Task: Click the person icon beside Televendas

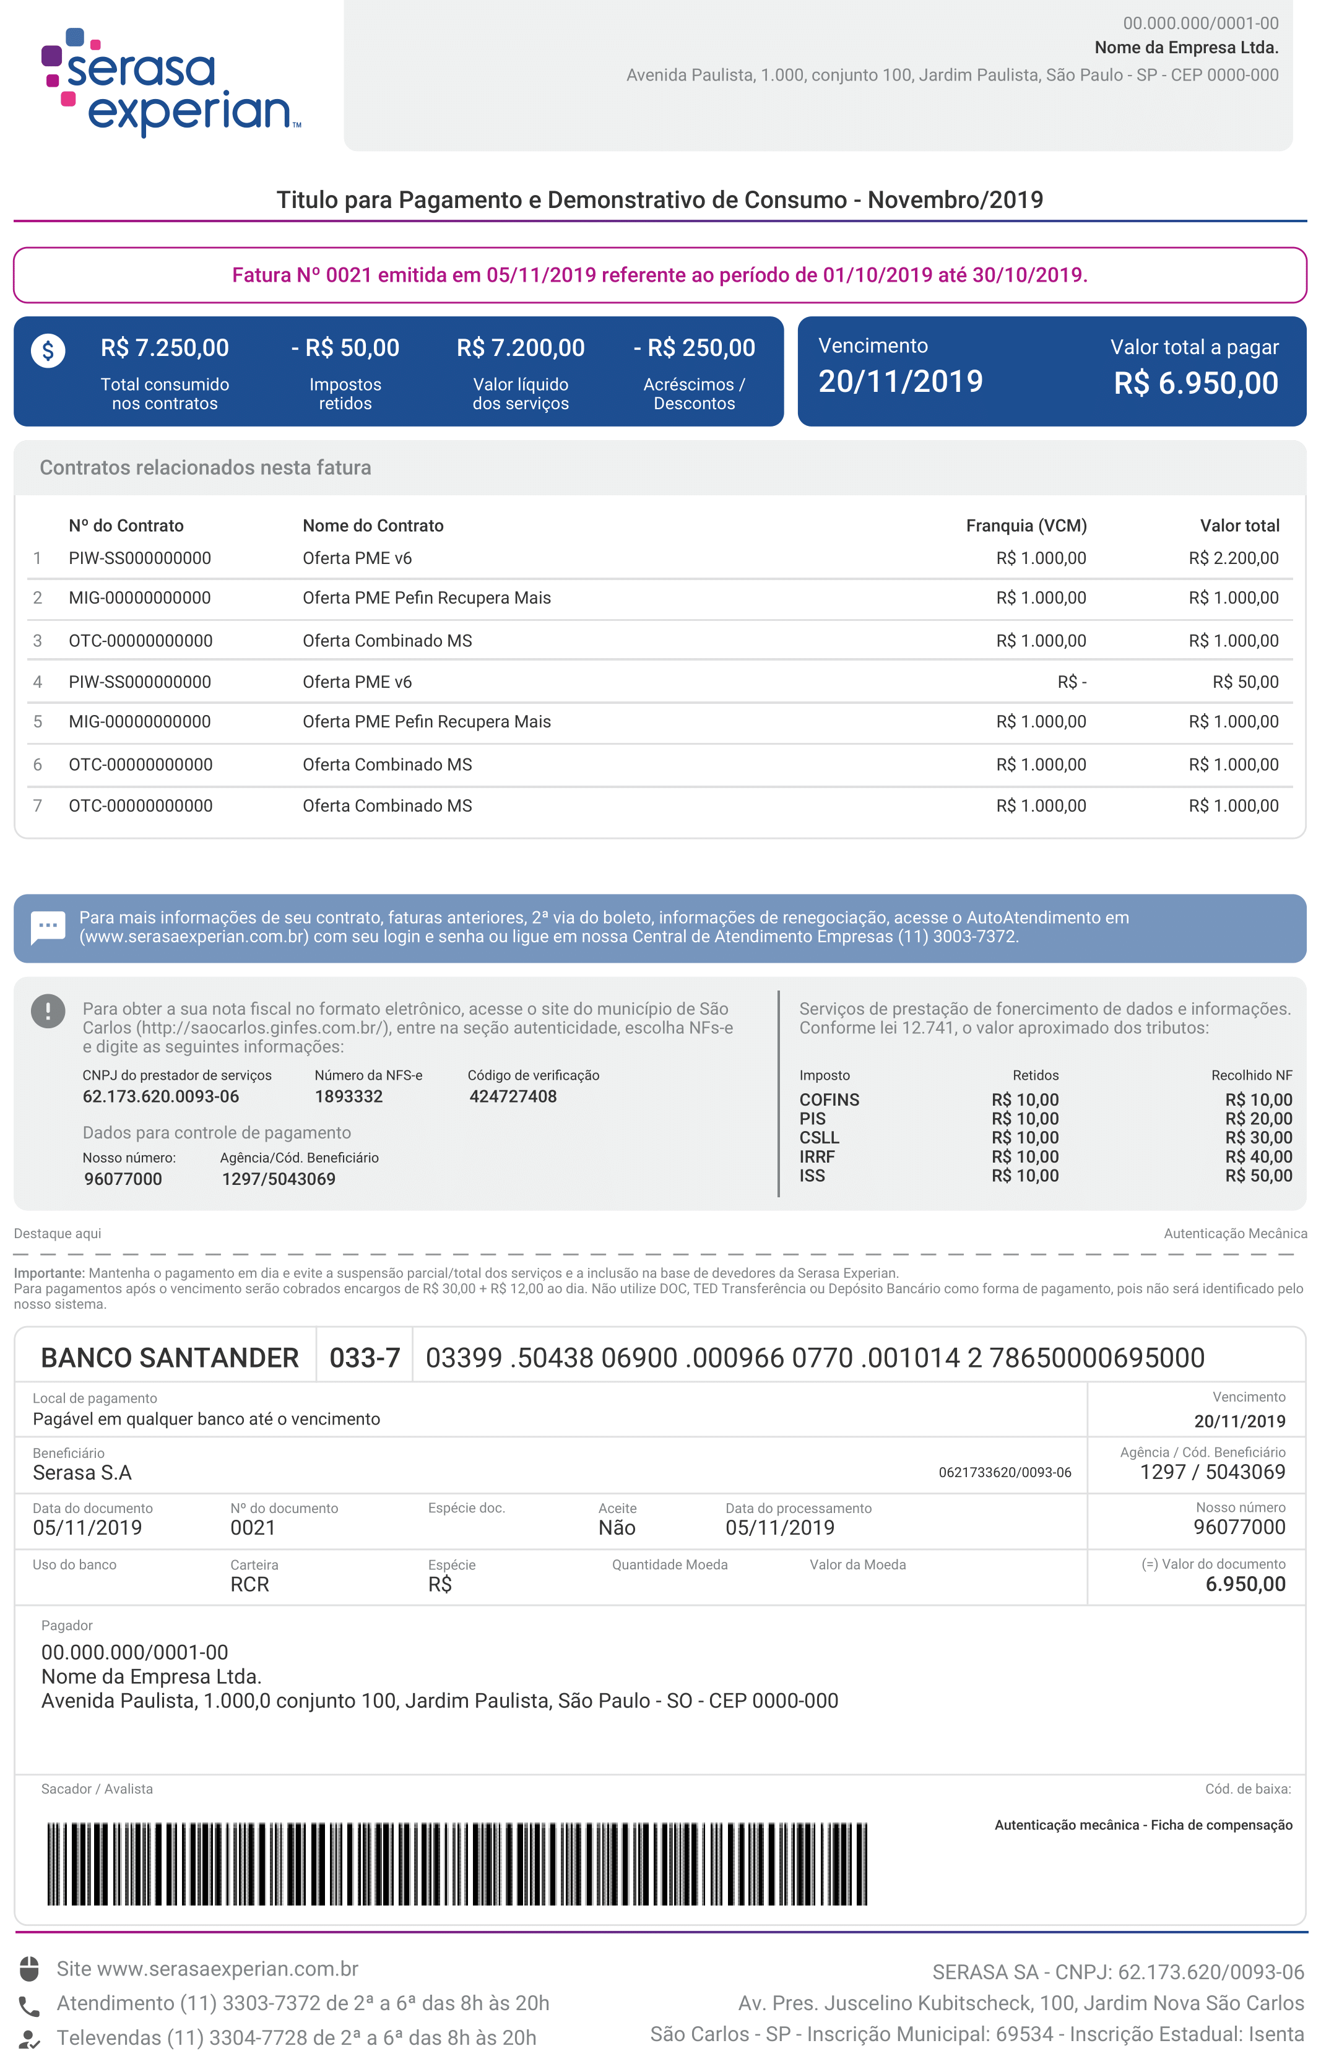Action: [x=29, y=2039]
